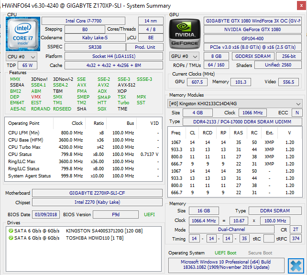Click the ECC N field

coord(297,112)
